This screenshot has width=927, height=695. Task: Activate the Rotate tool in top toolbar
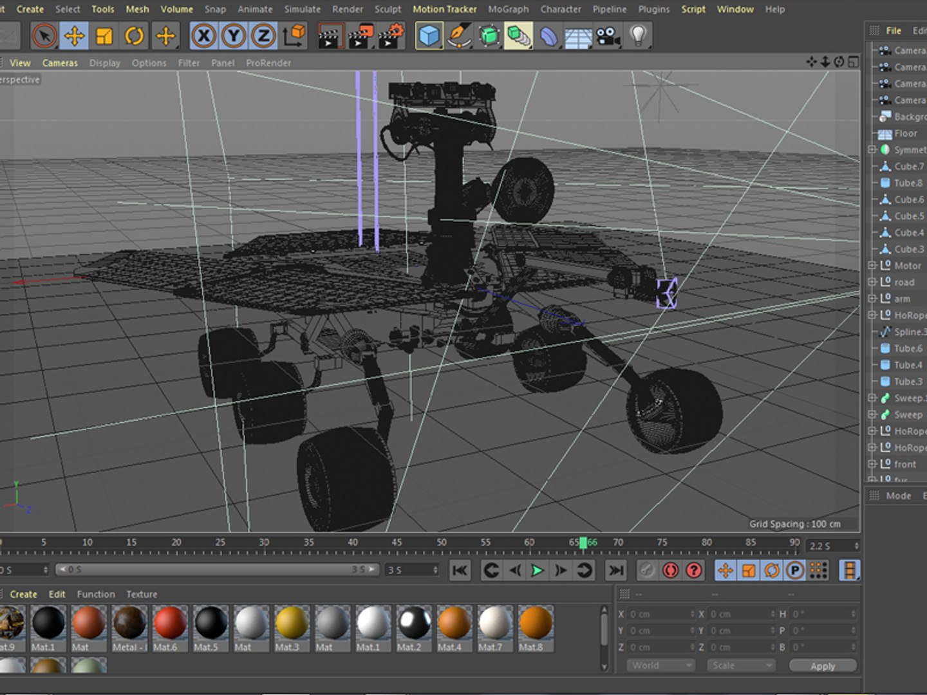(x=134, y=36)
